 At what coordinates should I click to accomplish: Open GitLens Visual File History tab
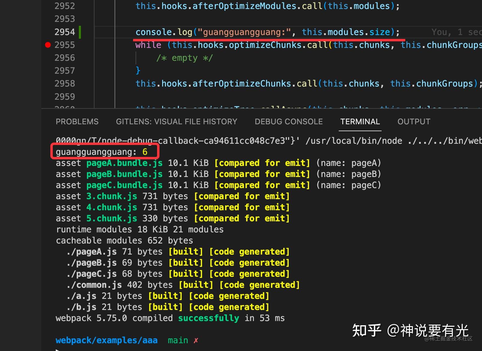177,121
